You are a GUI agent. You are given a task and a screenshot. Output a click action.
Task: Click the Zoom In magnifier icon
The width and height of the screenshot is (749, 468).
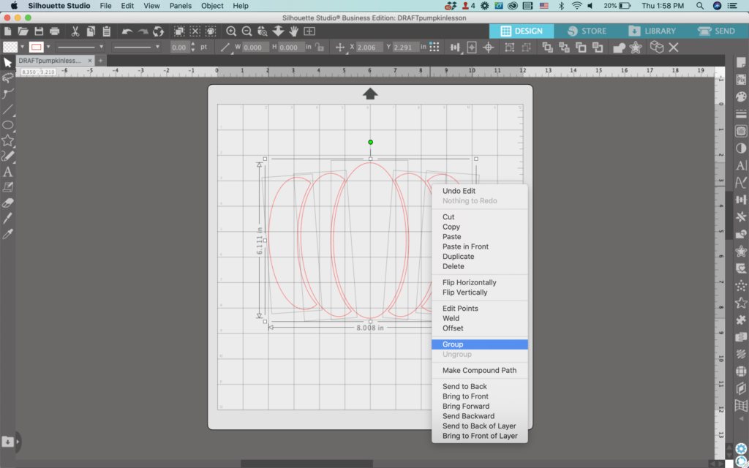231,31
